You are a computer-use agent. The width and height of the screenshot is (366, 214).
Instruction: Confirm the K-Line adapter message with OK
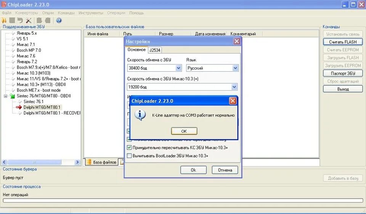point(184,131)
